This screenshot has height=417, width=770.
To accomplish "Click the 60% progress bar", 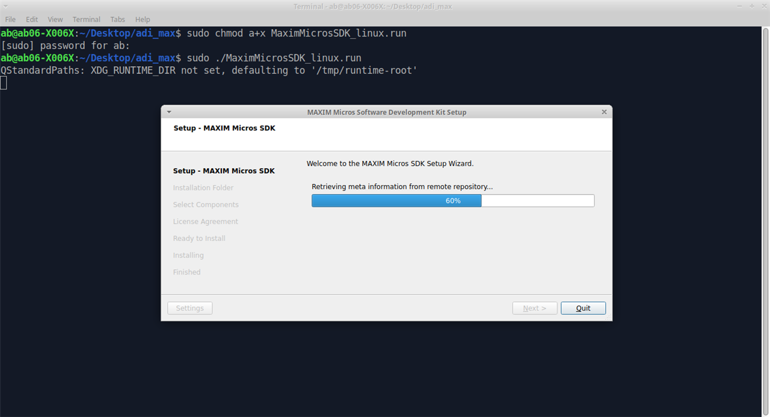I will 453,201.
